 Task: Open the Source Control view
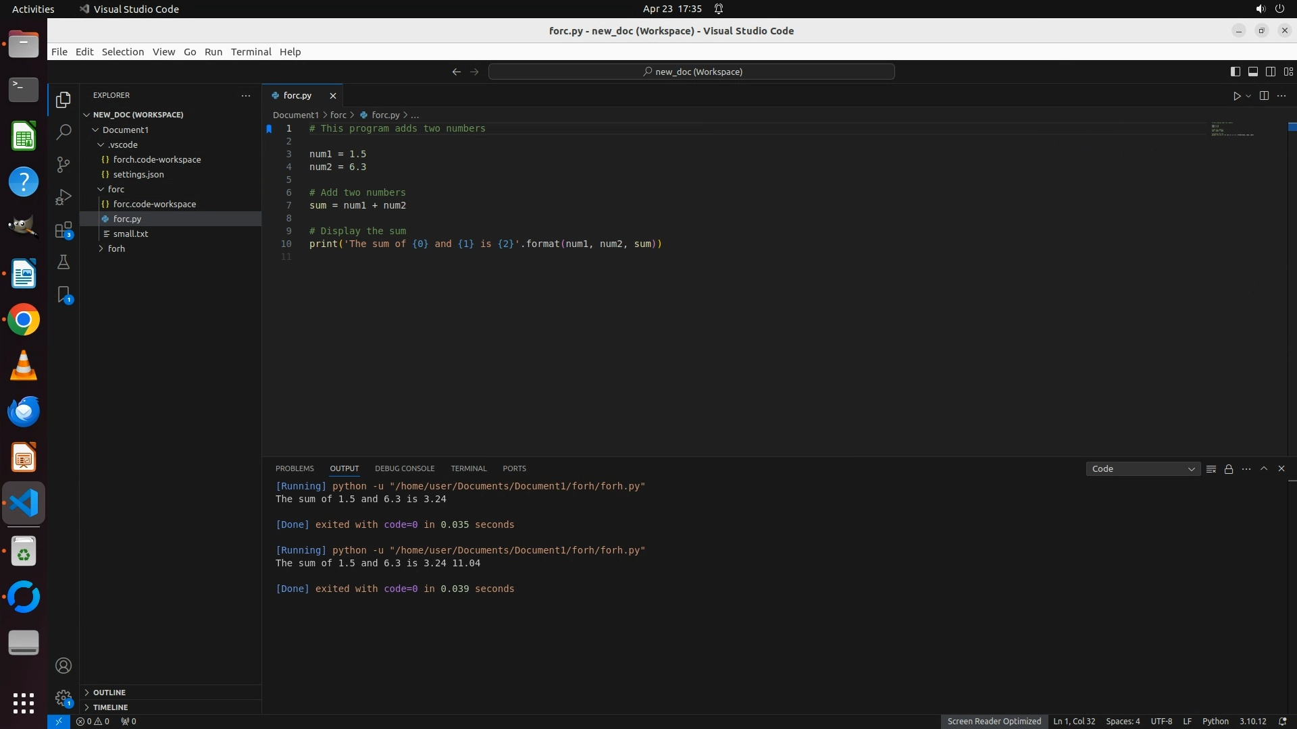click(63, 165)
